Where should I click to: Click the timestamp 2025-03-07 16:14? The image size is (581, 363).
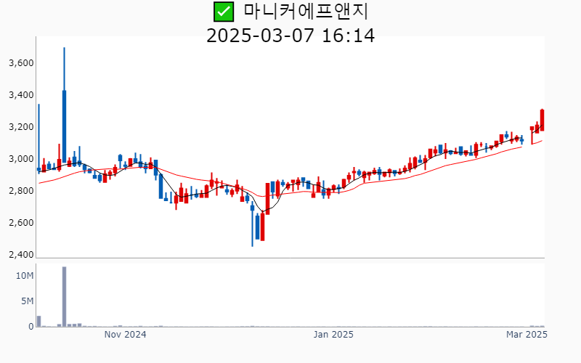pyautogui.click(x=290, y=36)
